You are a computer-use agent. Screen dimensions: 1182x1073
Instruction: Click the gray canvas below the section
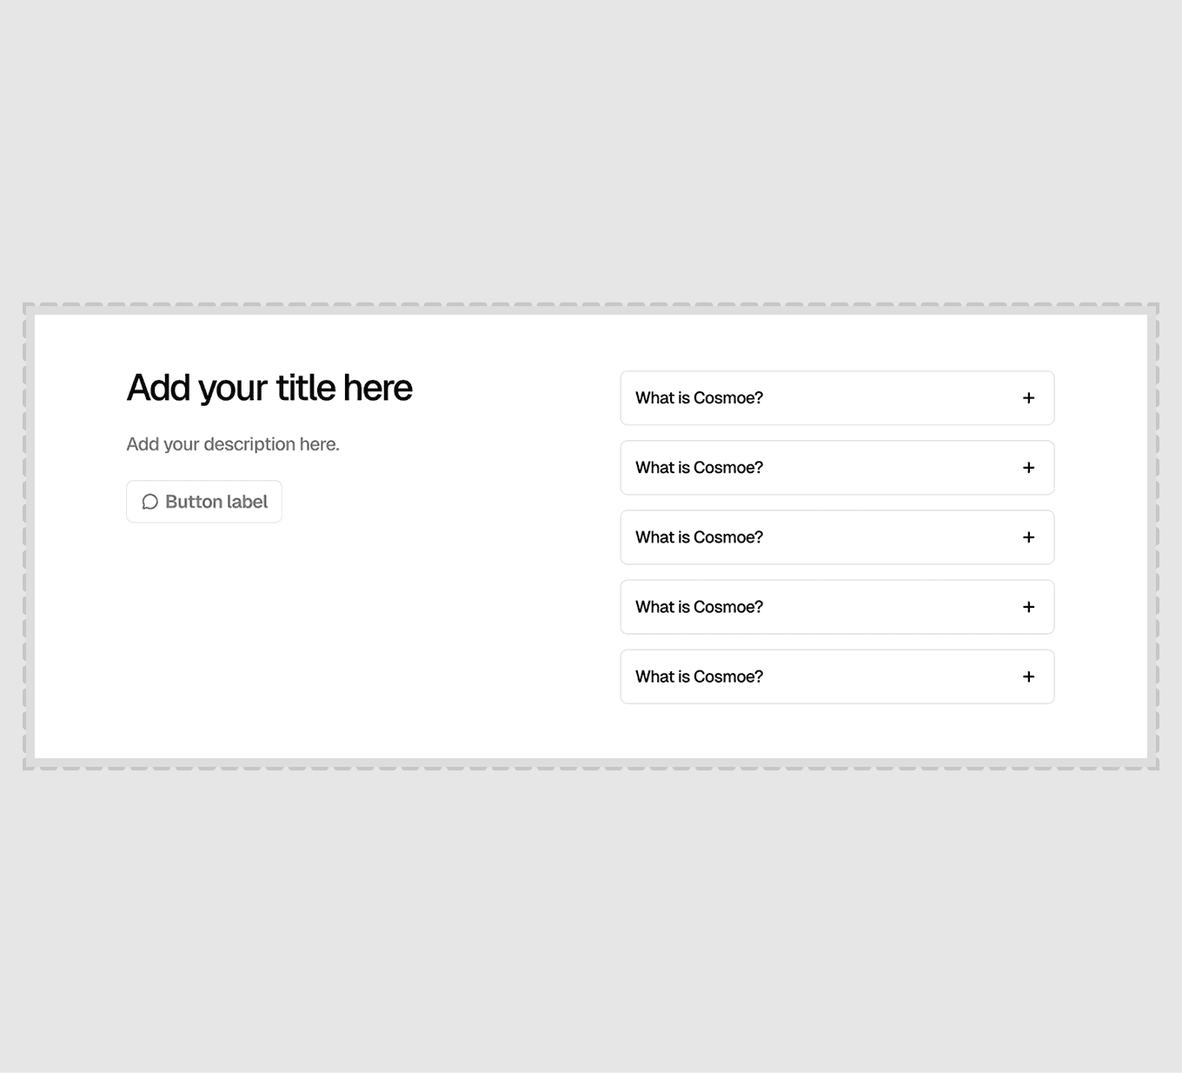(591, 922)
